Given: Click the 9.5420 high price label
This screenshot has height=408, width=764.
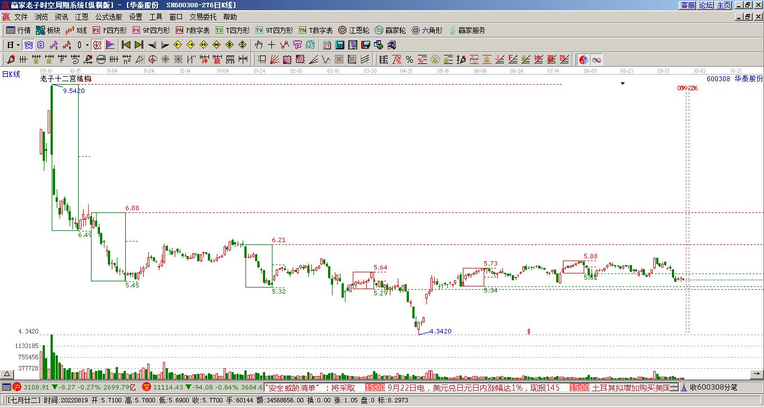Looking at the screenshot, I should tap(74, 91).
